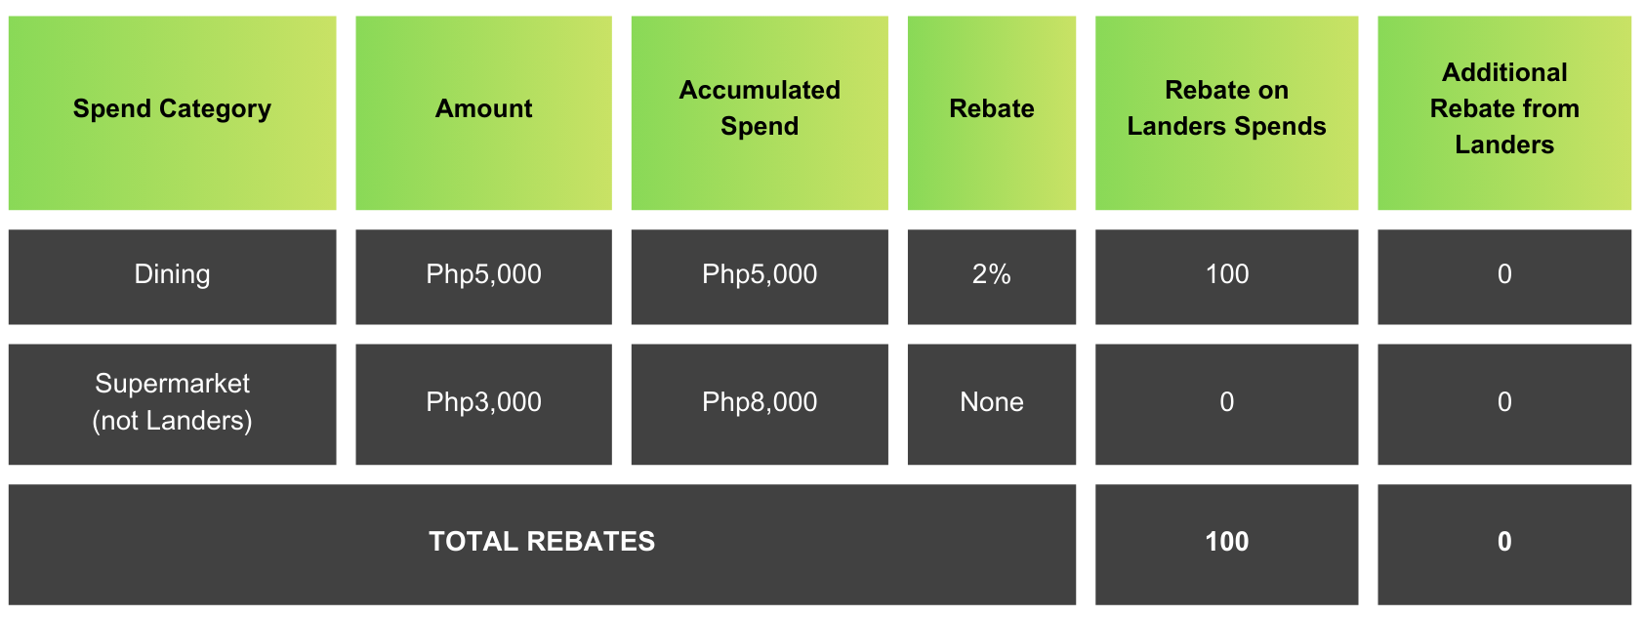Click the Php5,000 accumulated spend cell
Image resolution: width=1645 pixels, height=617 pixels.
click(x=760, y=274)
